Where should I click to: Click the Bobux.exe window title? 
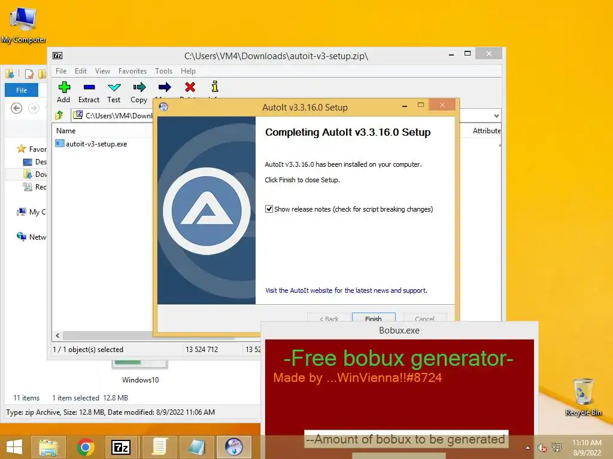(399, 330)
